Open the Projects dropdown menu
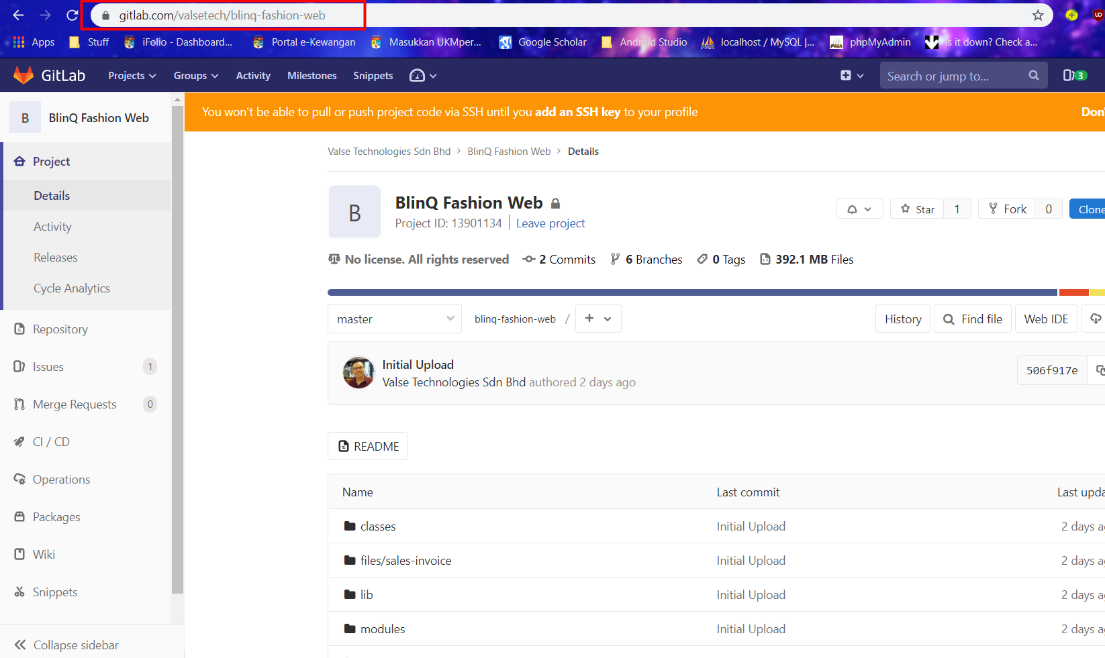The image size is (1105, 658). tap(132, 76)
